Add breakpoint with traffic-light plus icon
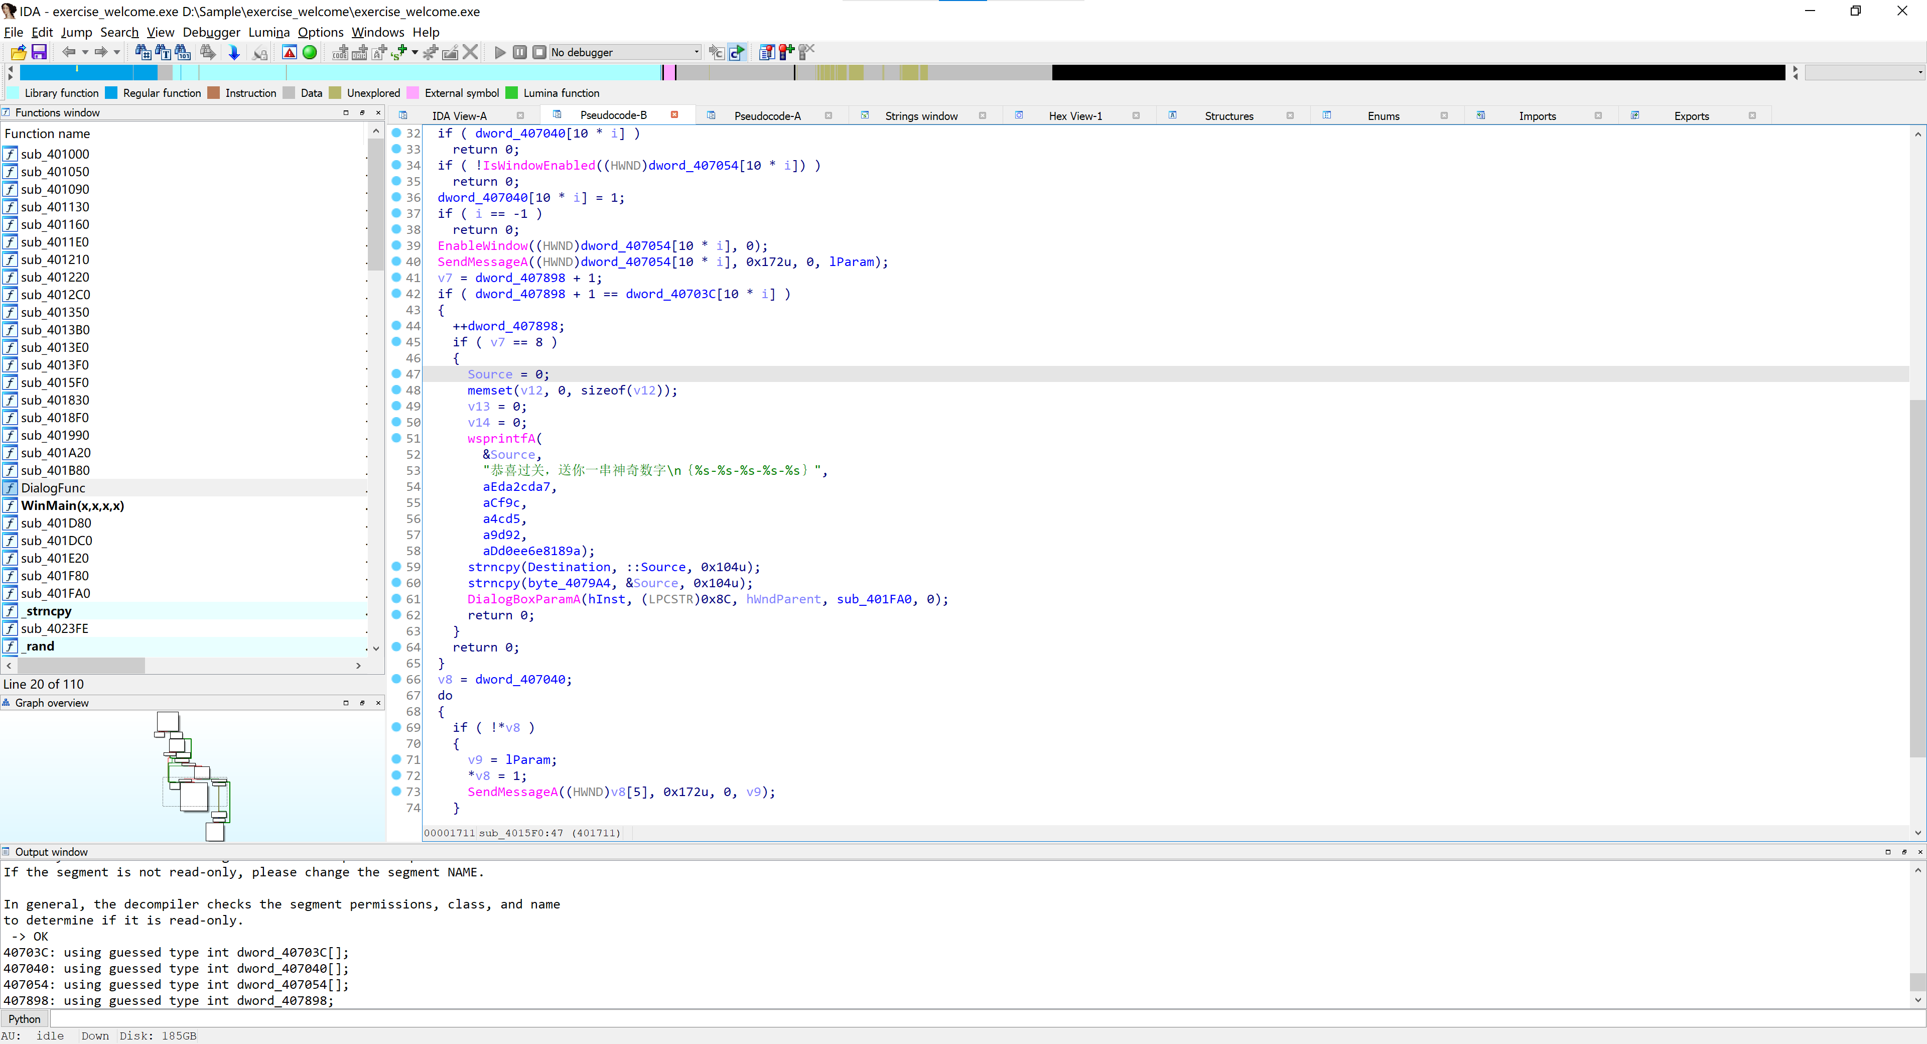This screenshot has width=1927, height=1044. [x=786, y=52]
